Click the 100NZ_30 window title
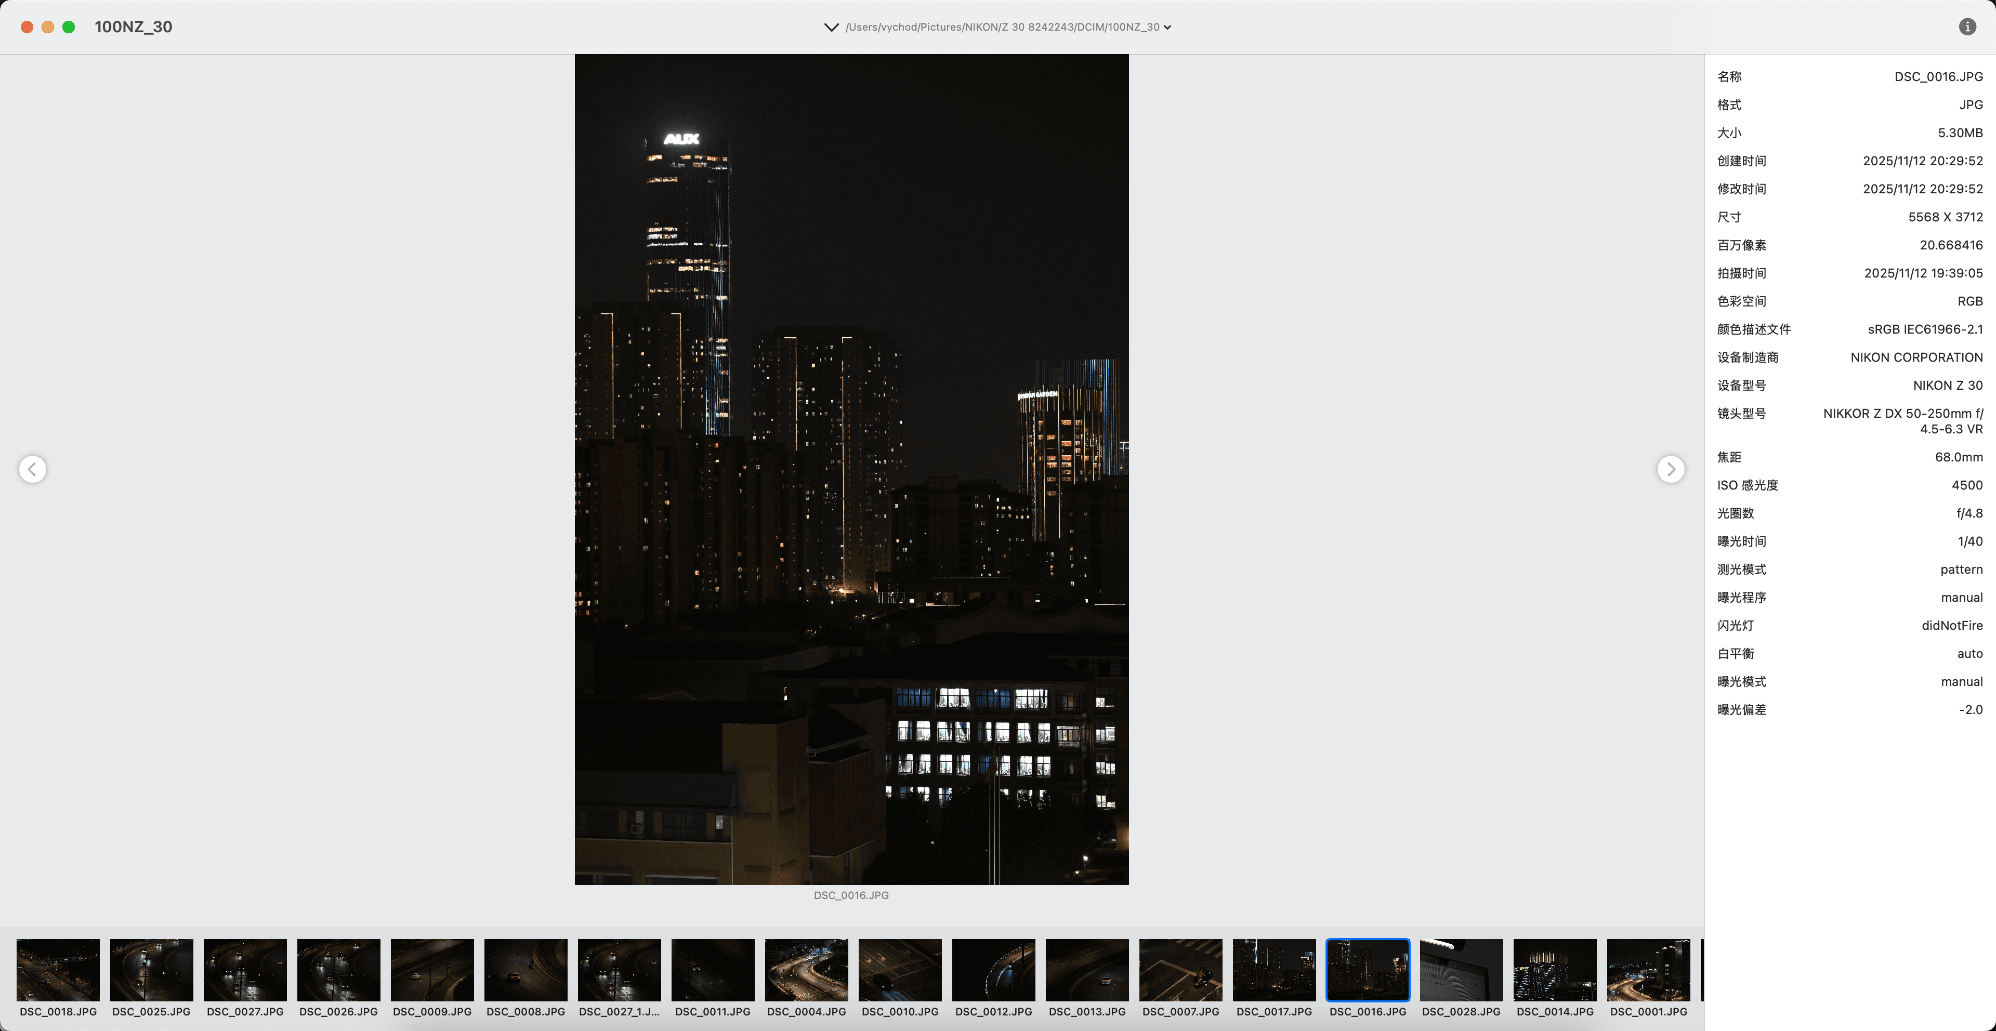1996x1031 pixels. tap(133, 27)
